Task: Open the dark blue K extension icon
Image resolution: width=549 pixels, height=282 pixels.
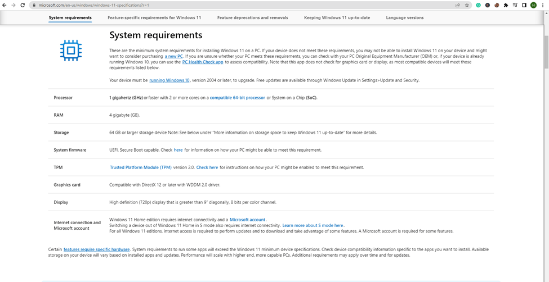Action: point(488,5)
